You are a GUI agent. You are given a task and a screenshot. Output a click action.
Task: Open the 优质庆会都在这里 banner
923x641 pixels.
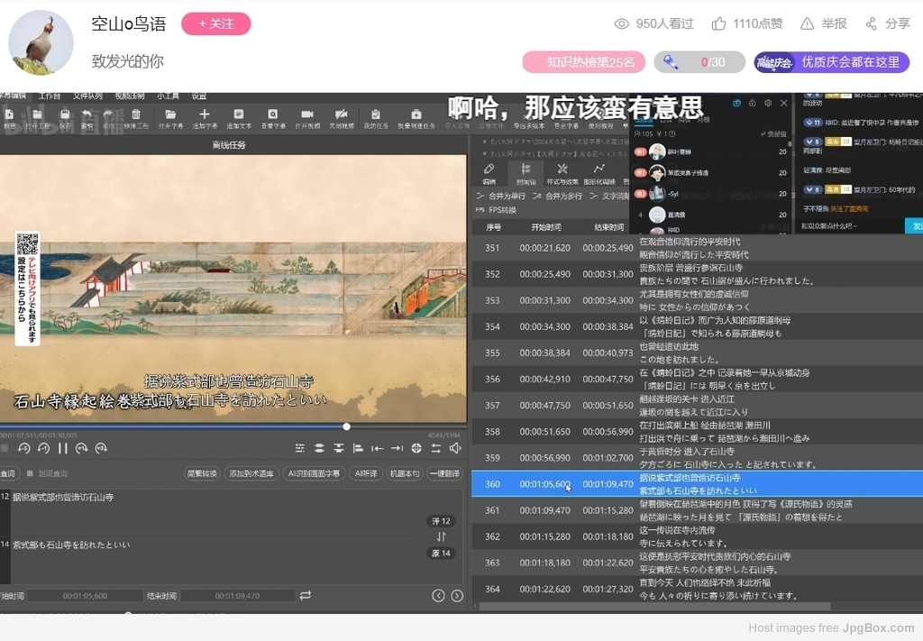point(832,62)
